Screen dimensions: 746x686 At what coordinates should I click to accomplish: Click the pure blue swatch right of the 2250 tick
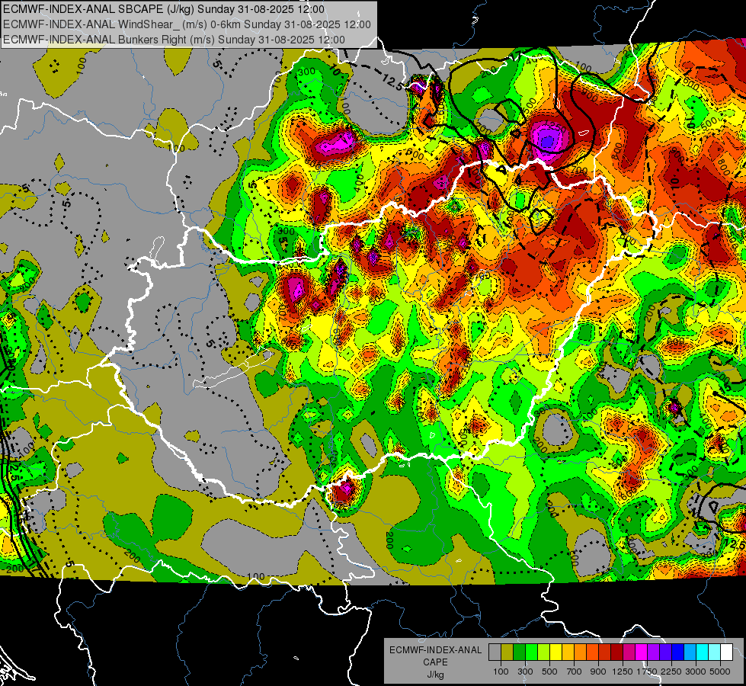coord(677,652)
